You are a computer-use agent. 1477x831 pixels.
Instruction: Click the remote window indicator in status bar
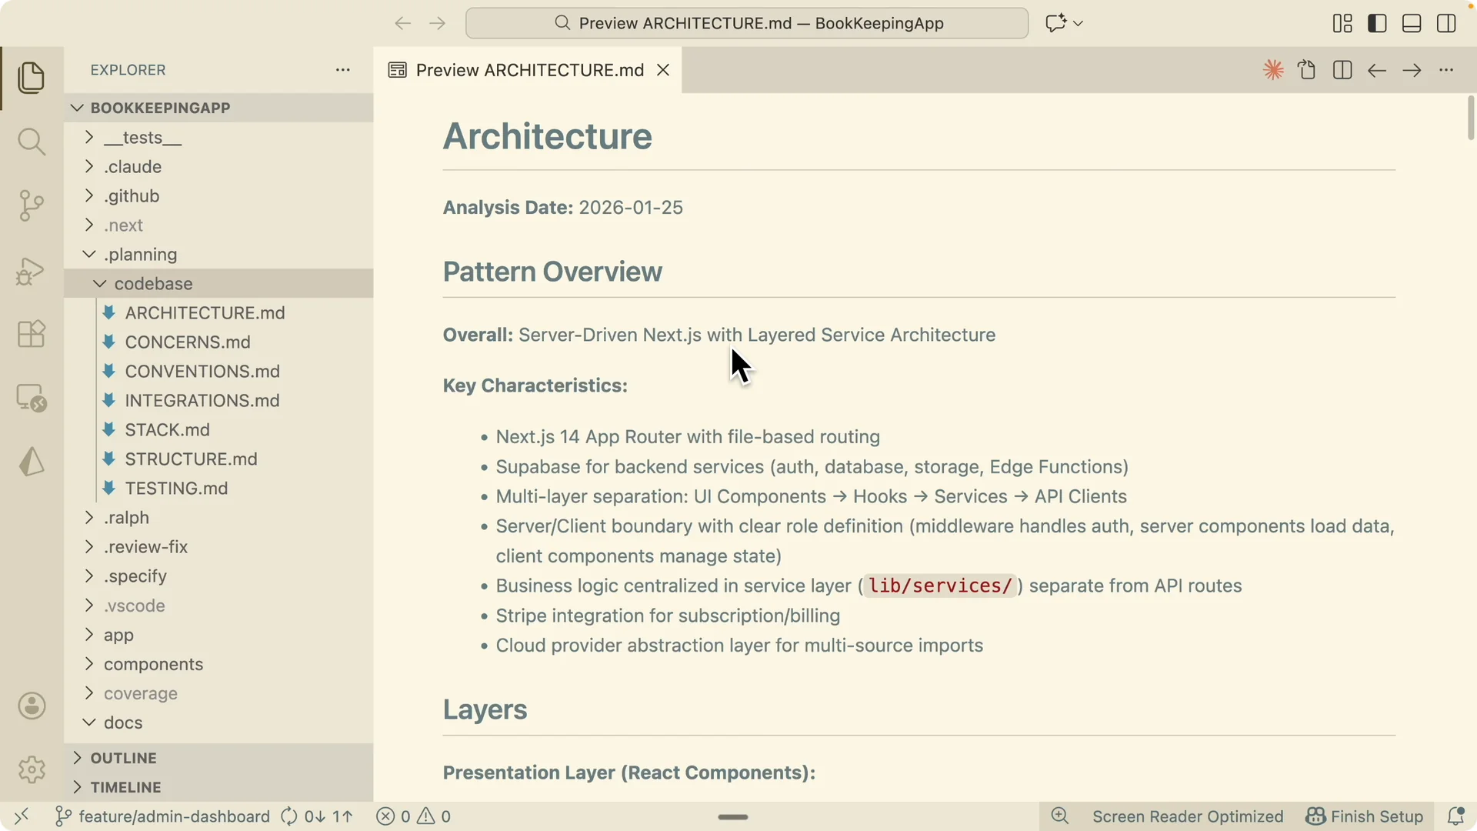22,816
